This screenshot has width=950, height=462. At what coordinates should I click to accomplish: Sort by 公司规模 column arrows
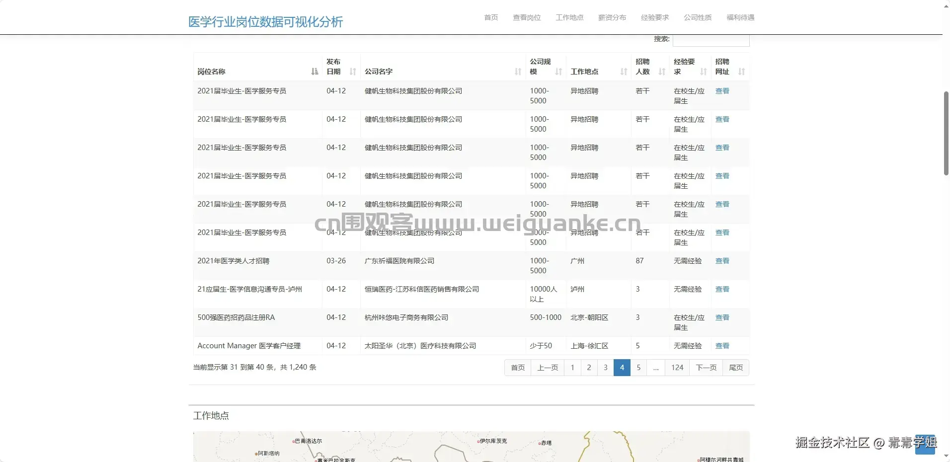pyautogui.click(x=558, y=72)
